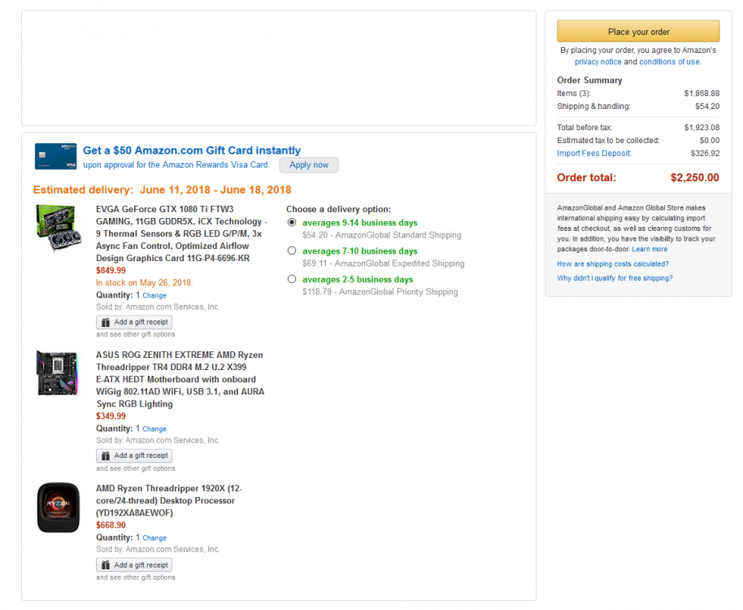This screenshot has width=743, height=610.
Task: Select AmazonGlobal Standard Shipping radio option
Action: point(292,223)
